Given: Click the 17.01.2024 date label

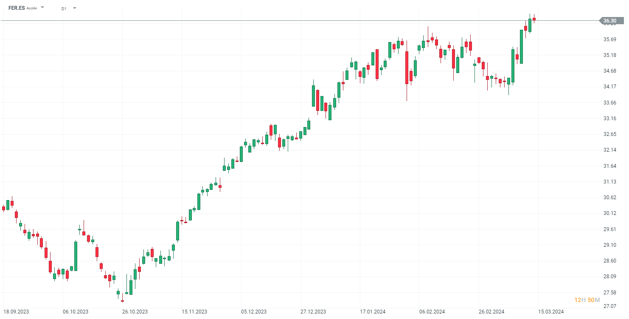Looking at the screenshot, I should [x=373, y=312].
